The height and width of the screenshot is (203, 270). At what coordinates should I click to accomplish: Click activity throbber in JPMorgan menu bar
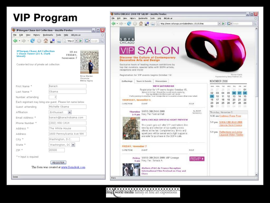tap(103, 35)
